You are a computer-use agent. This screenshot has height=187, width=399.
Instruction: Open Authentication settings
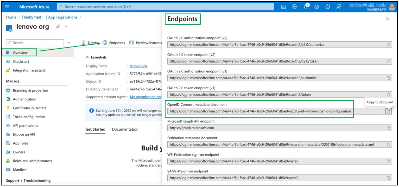tap(24, 99)
